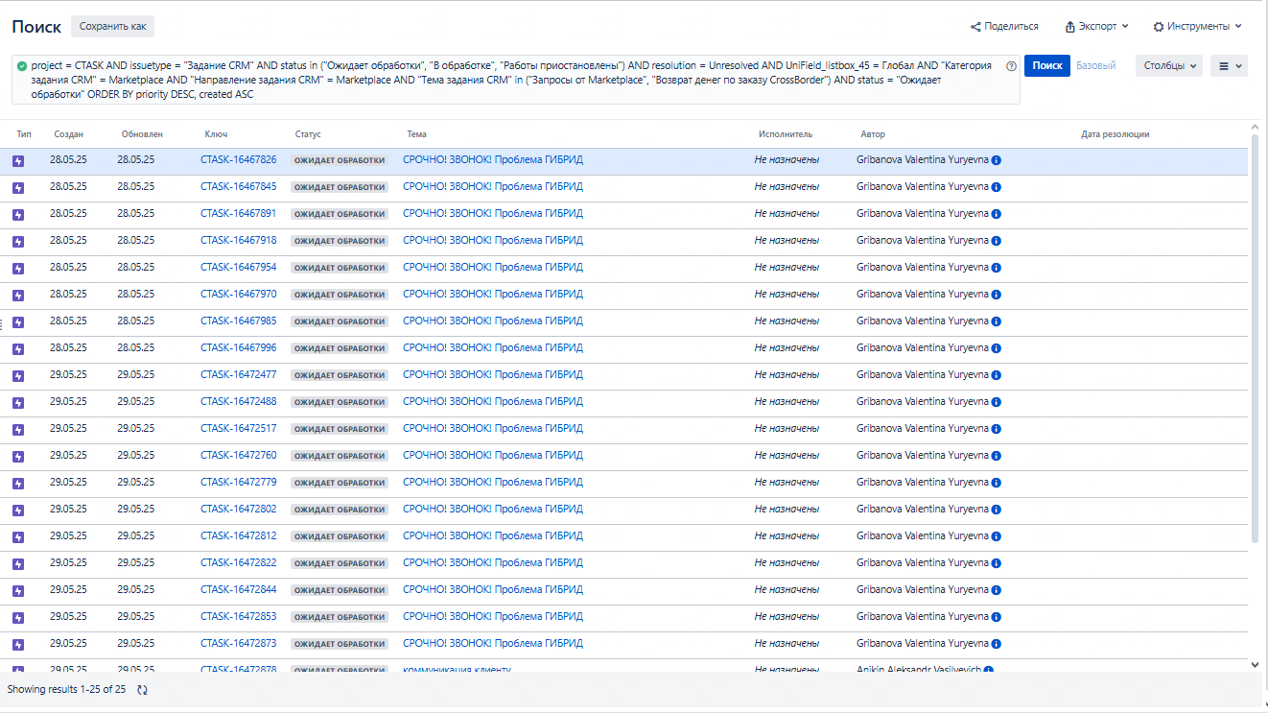Click author info icon in CTASK-16472802 row
This screenshot has width=1268, height=713.
[x=997, y=510]
